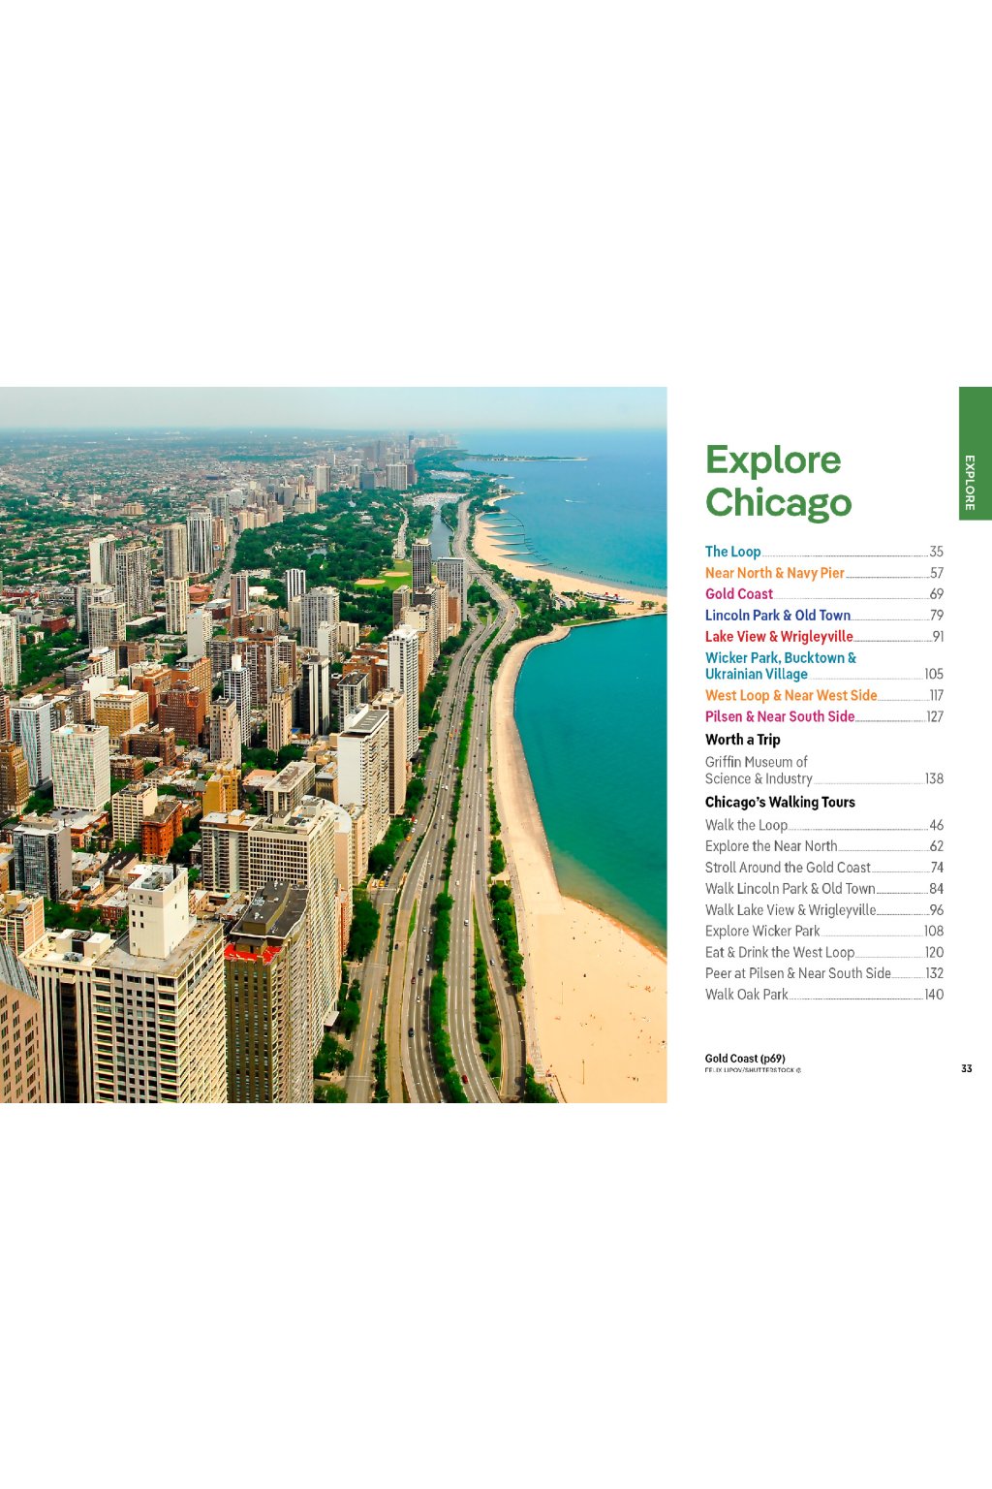Select the 'Gold Coast (p69)' photo caption
992x1489 pixels.
(745, 1059)
